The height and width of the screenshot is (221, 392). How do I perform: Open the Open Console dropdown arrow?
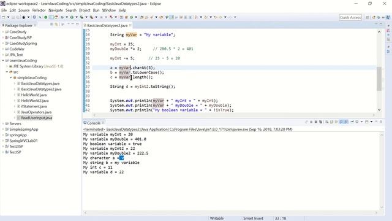point(371,122)
